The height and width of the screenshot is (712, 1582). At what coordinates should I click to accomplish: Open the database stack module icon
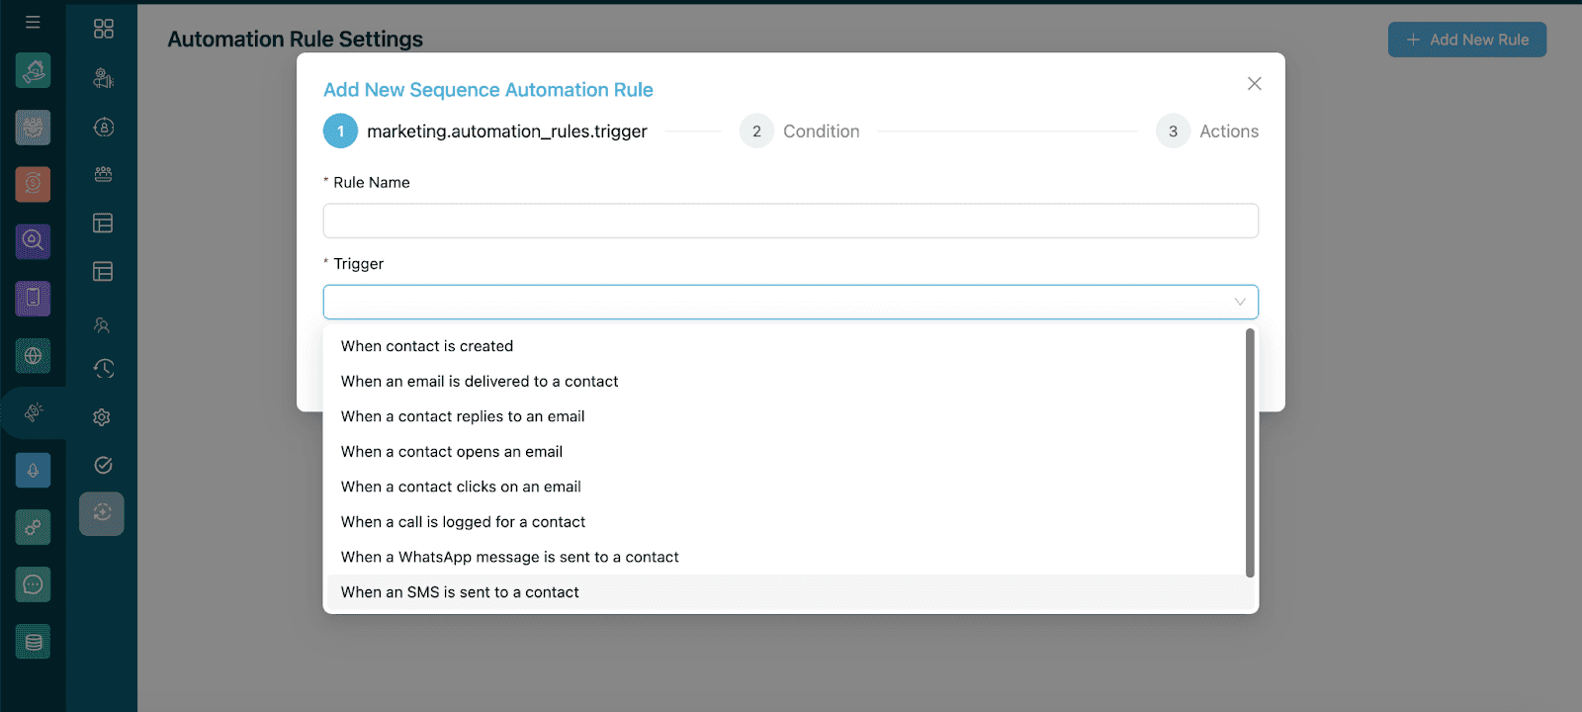(33, 642)
